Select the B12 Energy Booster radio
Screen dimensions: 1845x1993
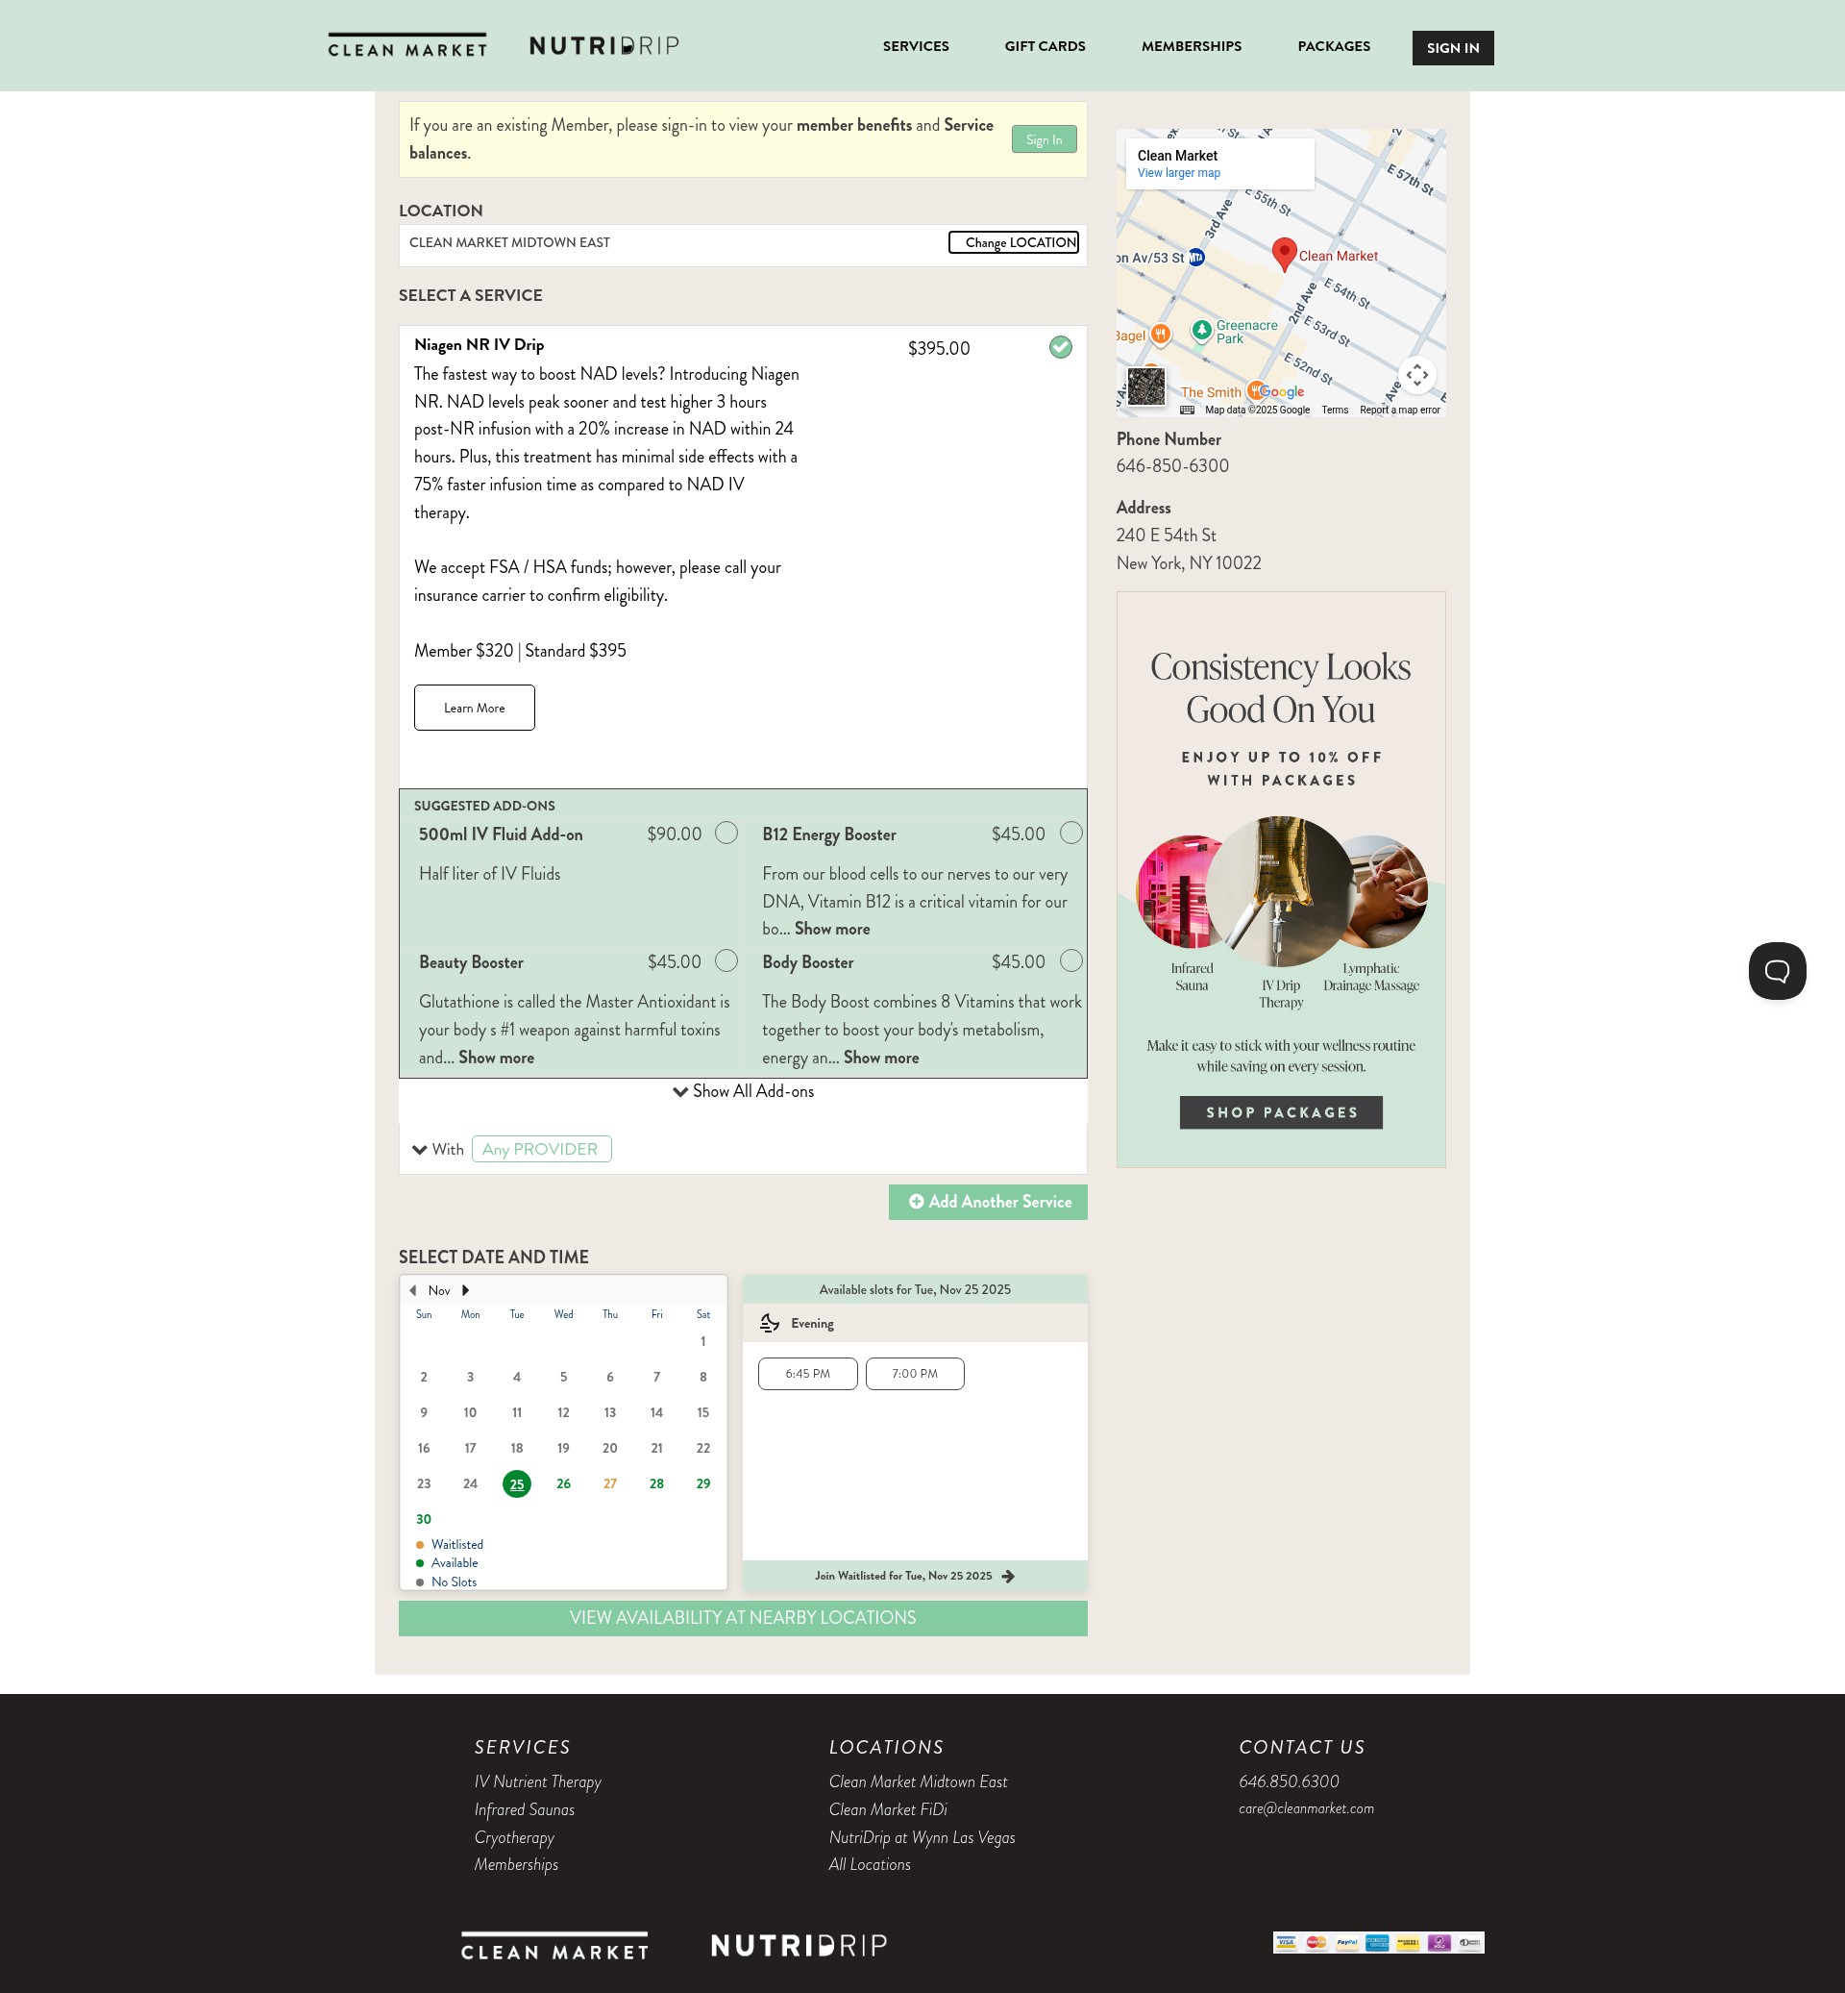tap(1070, 834)
